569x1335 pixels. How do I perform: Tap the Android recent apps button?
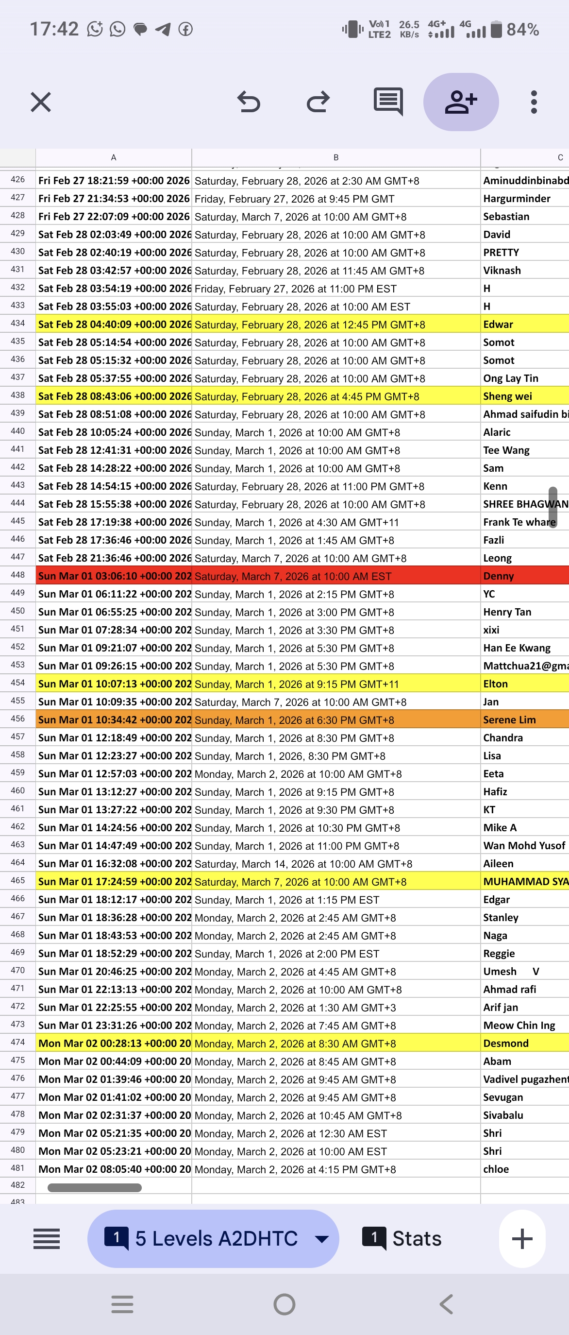pyautogui.click(x=122, y=1304)
